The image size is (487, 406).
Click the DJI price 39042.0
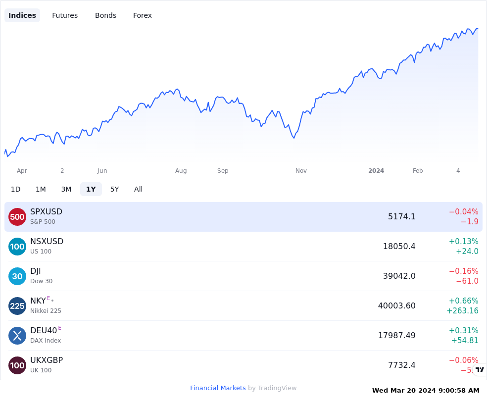tap(399, 276)
